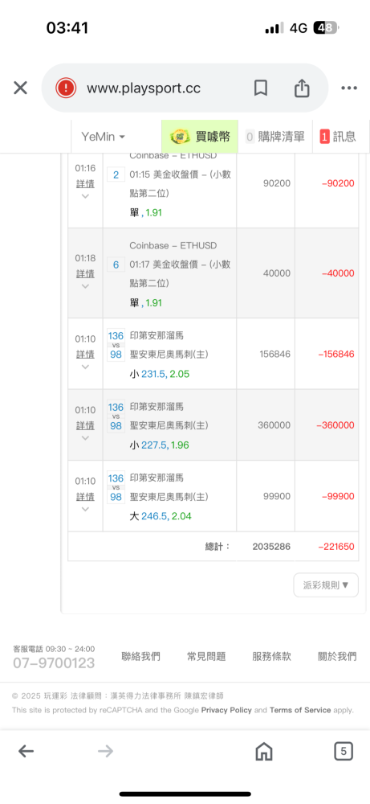Open the 聯絡我們 link
The image size is (370, 804).
tap(140, 656)
